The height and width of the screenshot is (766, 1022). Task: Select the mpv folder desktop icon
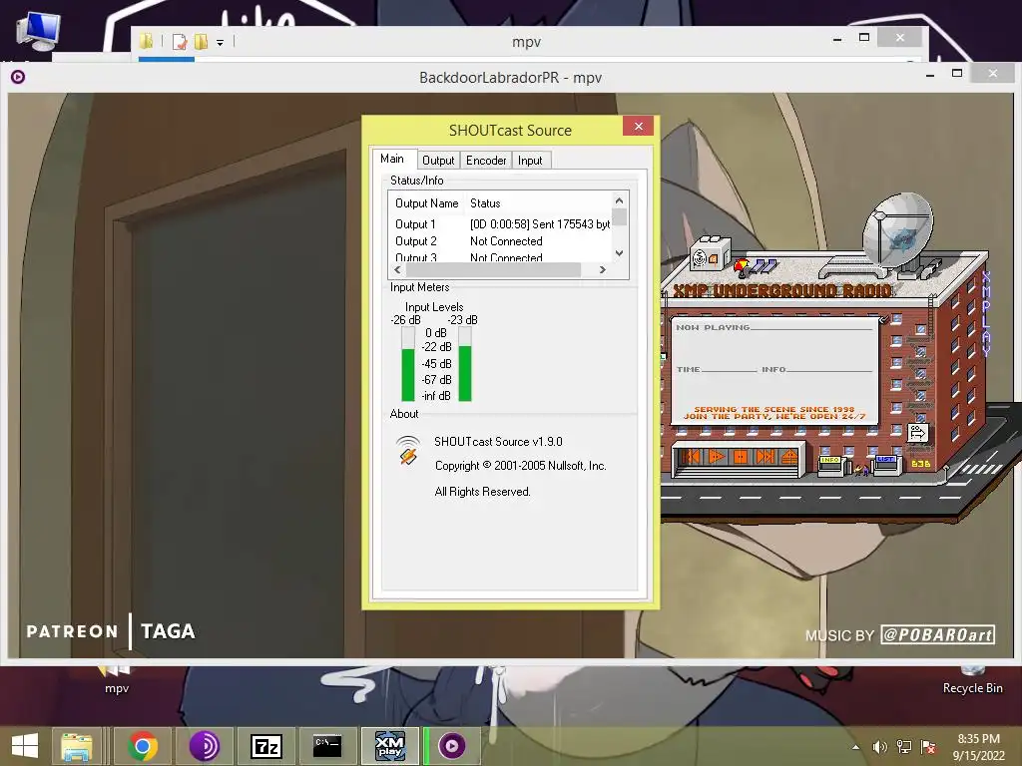pyautogui.click(x=117, y=678)
